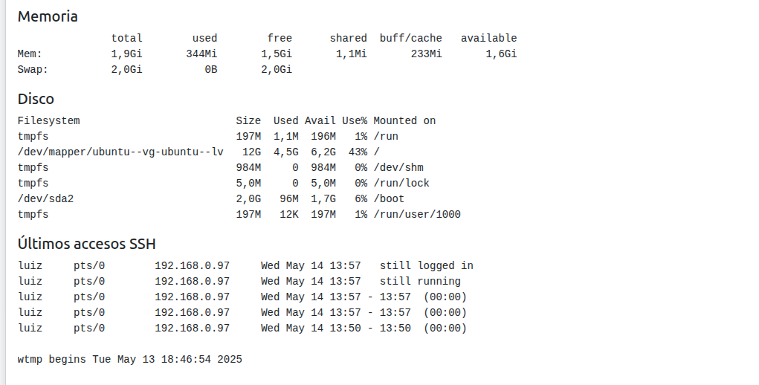Click the Swap: row label
The image size is (759, 385).
[33, 69]
